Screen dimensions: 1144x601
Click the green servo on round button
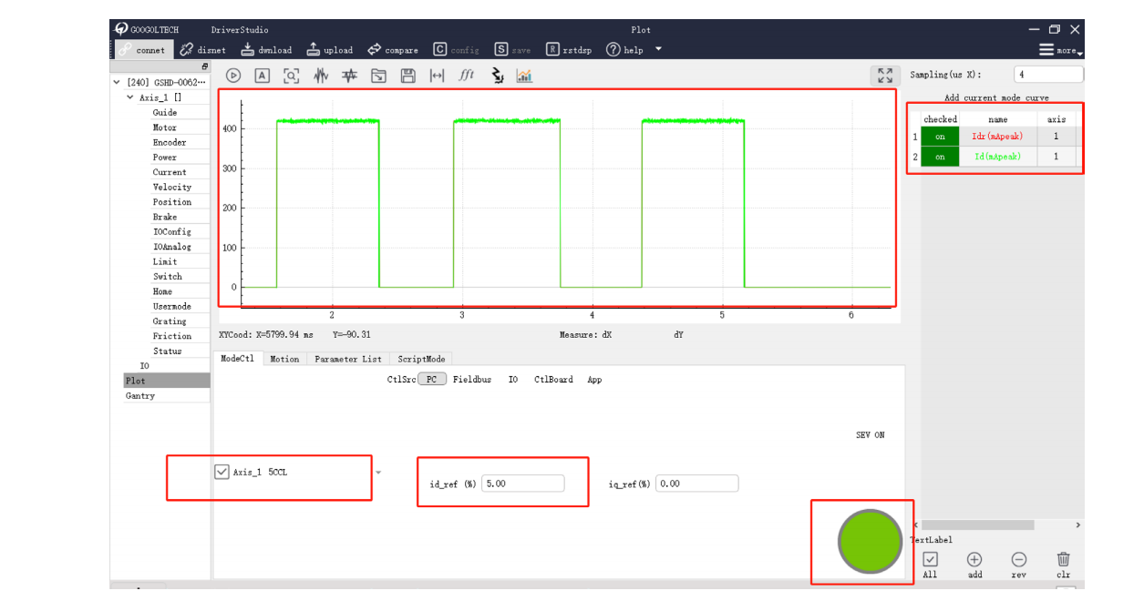click(870, 541)
